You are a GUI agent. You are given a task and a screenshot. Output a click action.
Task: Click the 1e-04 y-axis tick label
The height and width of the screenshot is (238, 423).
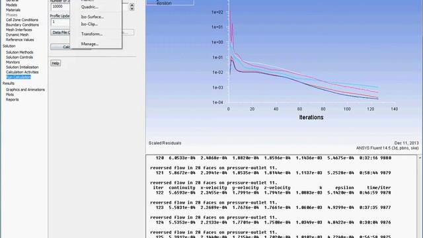(217, 102)
